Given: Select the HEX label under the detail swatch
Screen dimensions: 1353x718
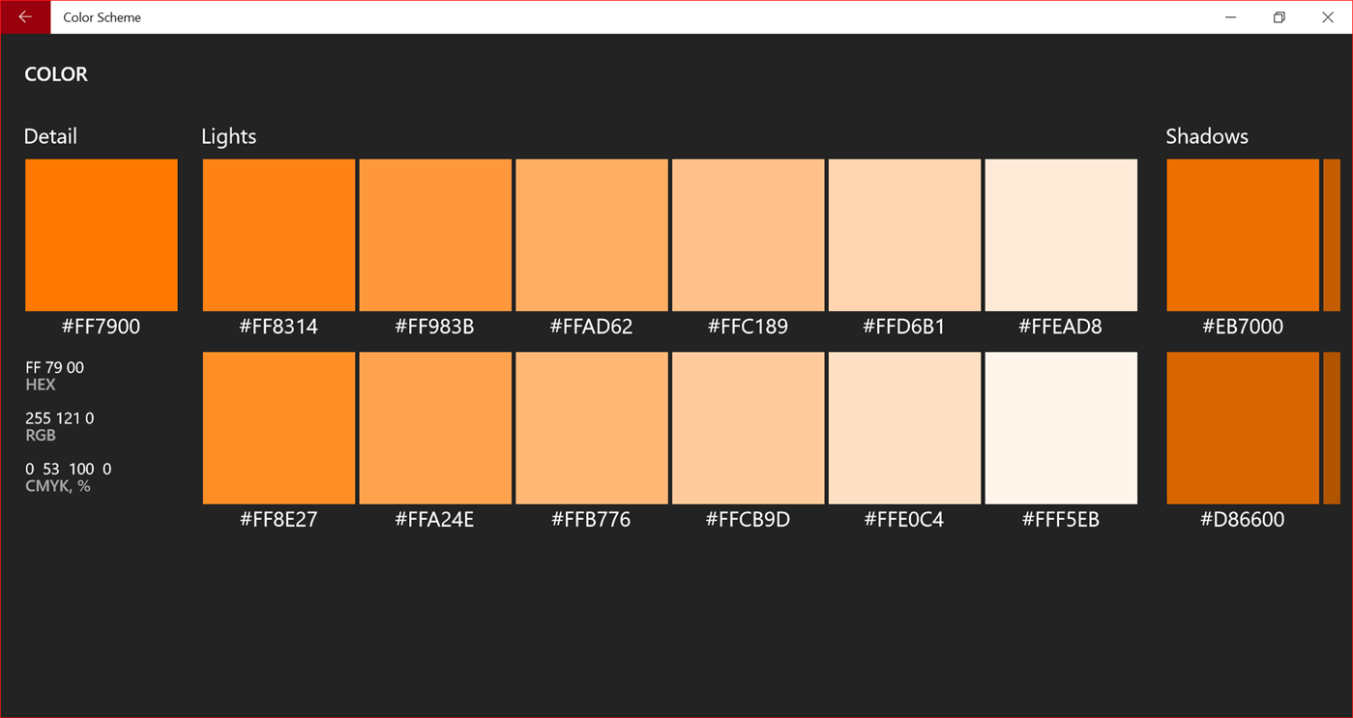Looking at the screenshot, I should click(x=41, y=384).
